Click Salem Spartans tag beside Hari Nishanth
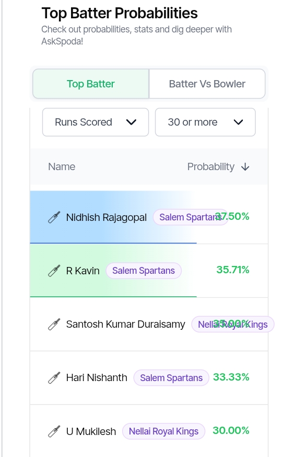 171,378
